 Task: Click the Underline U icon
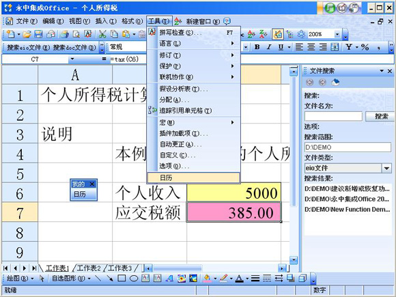pos(281,47)
